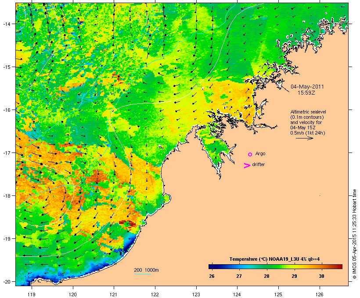Click the magenta drifter arrowhead legend symbol
This screenshot has height=298, width=360.
pyautogui.click(x=247, y=166)
